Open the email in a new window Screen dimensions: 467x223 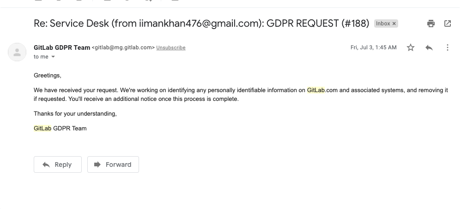(x=448, y=23)
